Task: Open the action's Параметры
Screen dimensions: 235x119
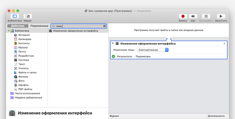Action: tap(143, 56)
